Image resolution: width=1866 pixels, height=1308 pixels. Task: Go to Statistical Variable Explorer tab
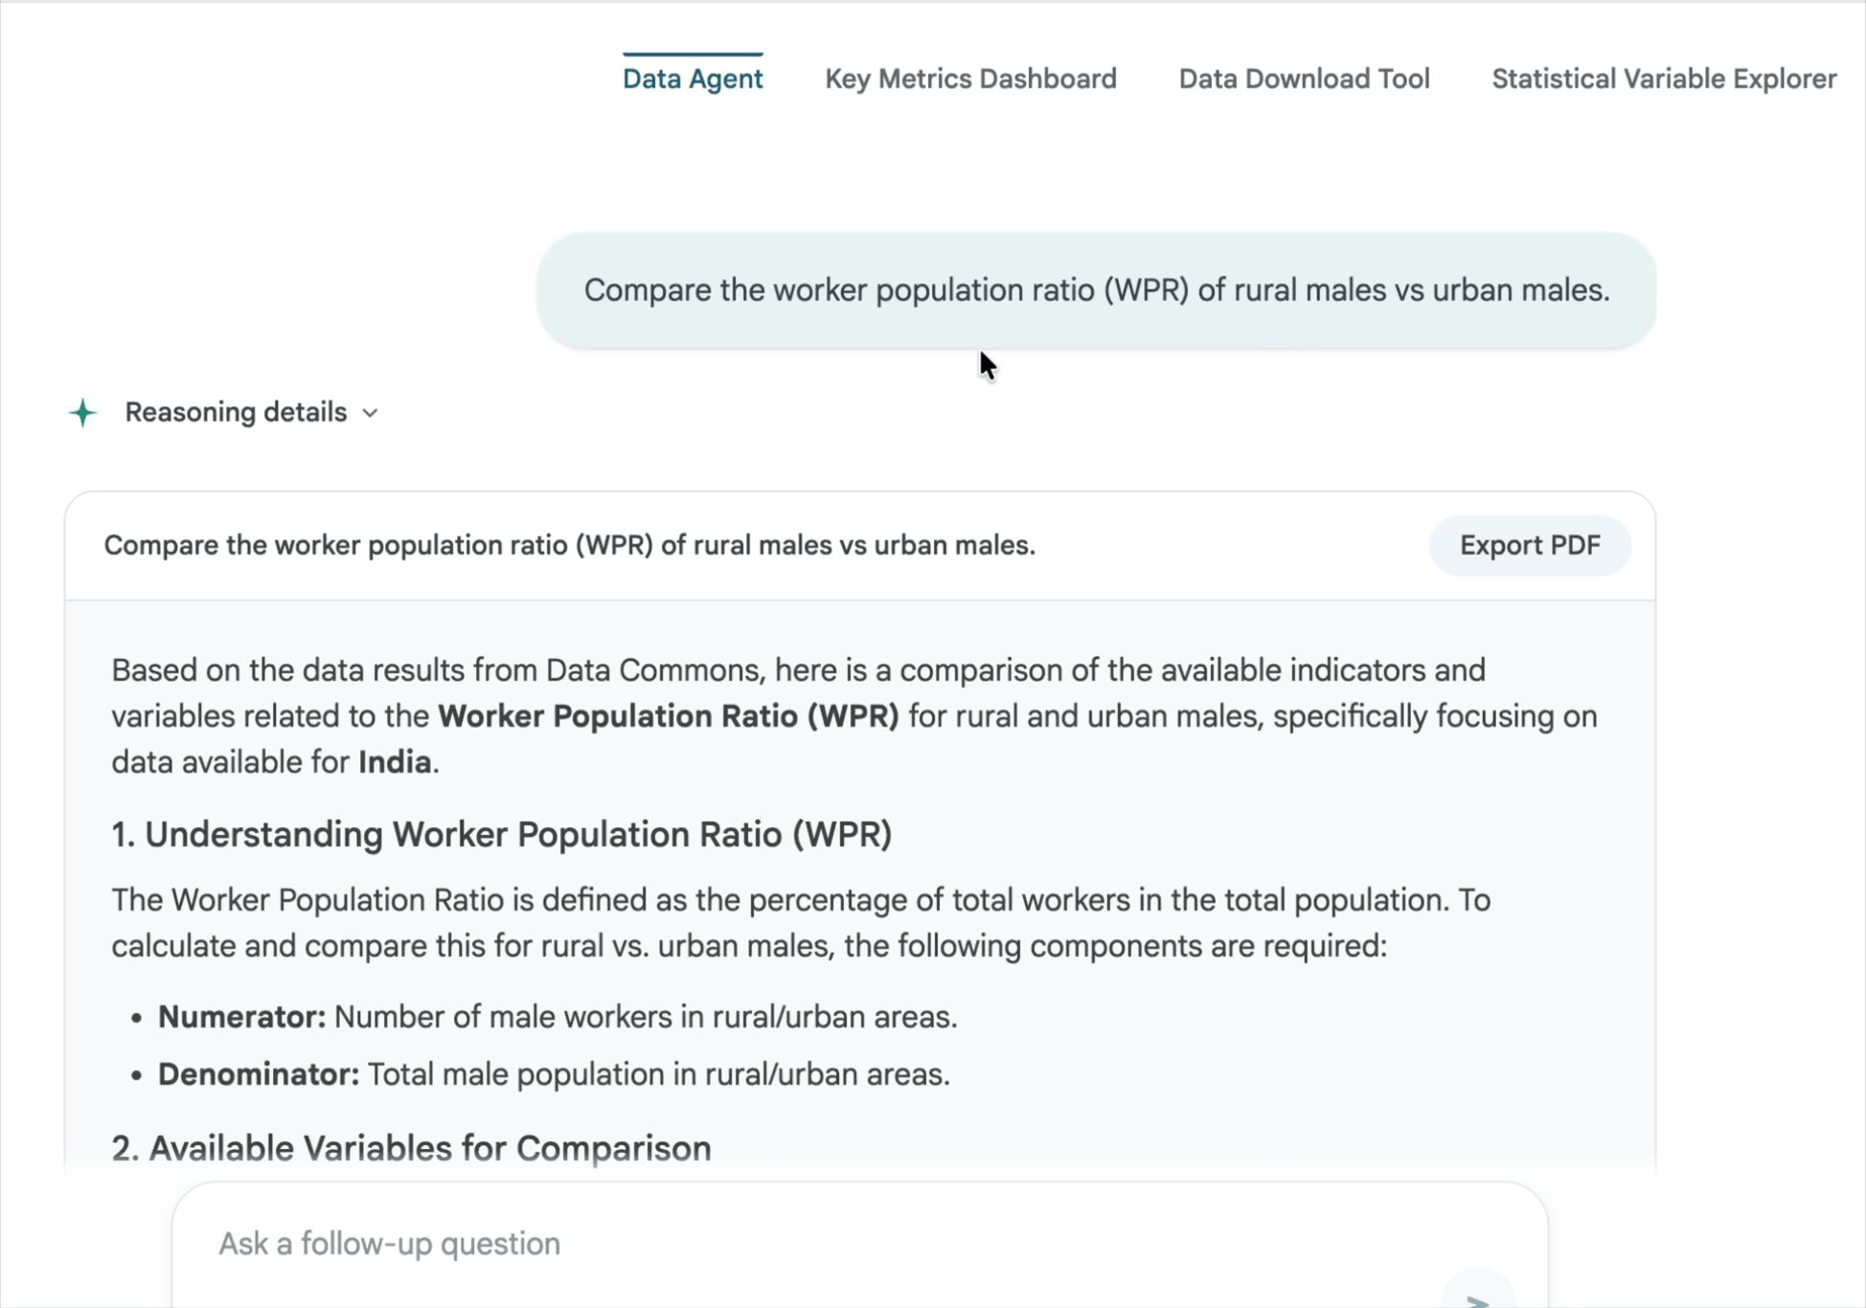(1664, 79)
